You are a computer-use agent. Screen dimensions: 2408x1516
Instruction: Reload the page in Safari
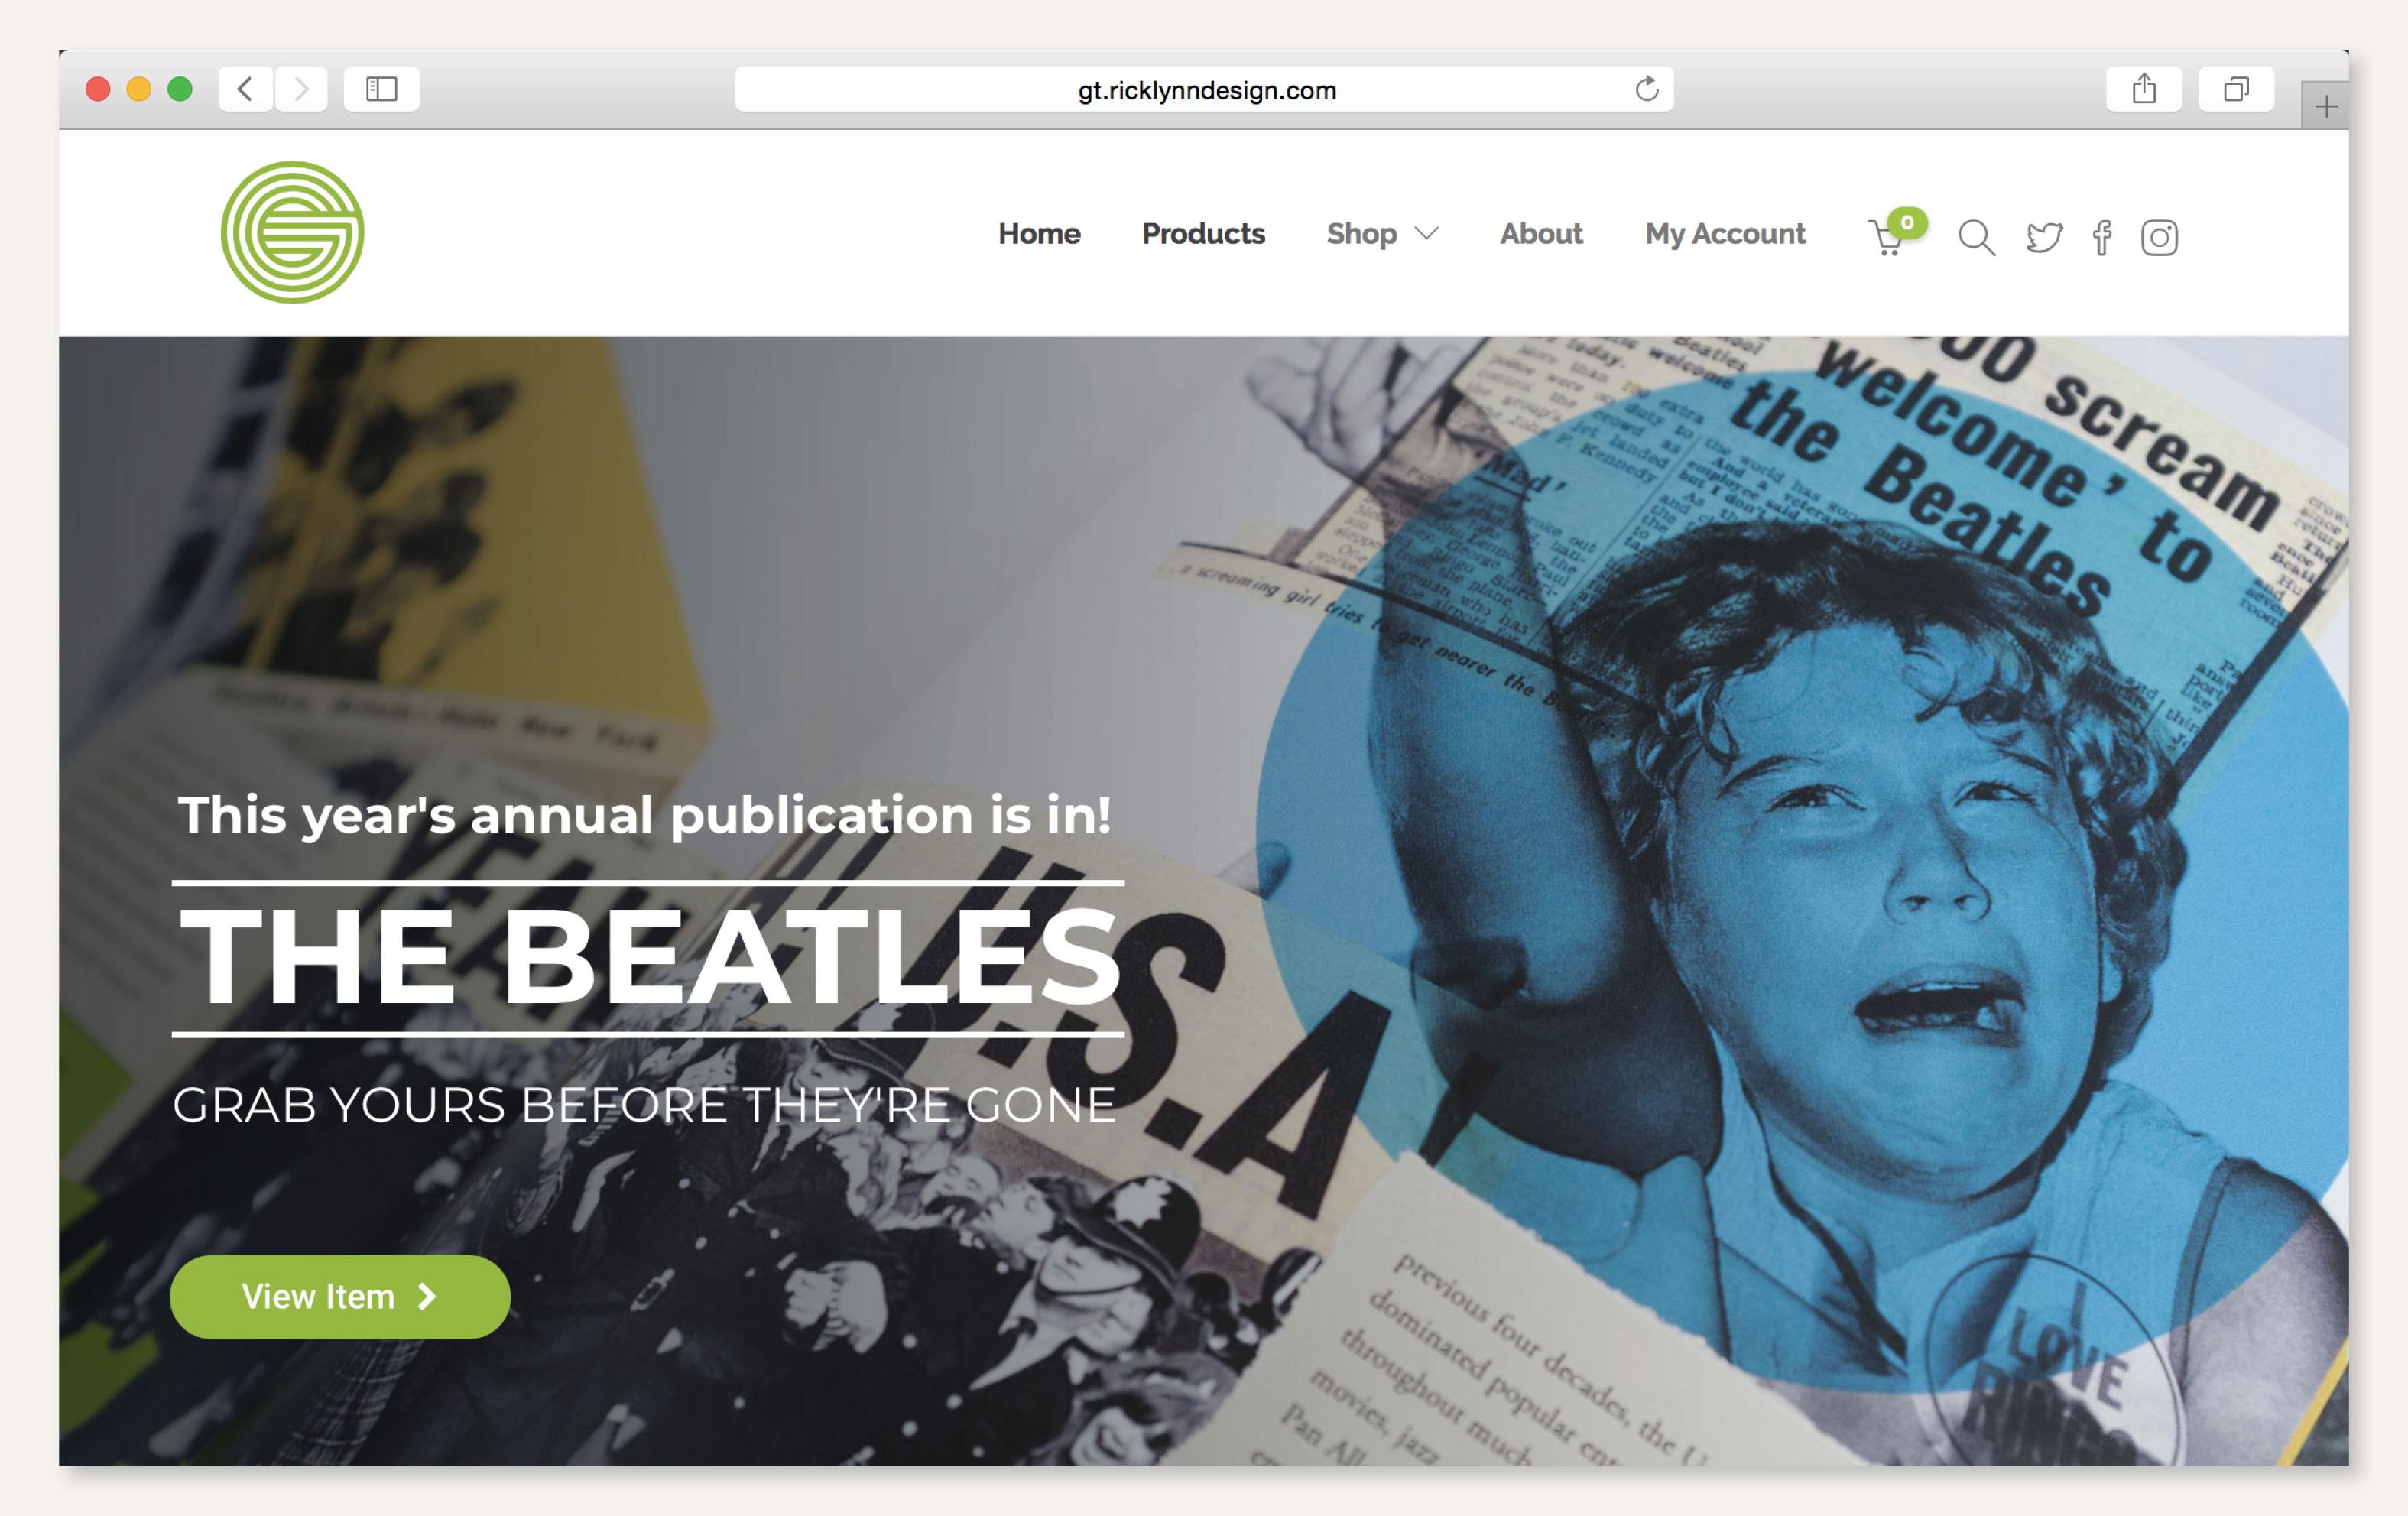point(1646,89)
